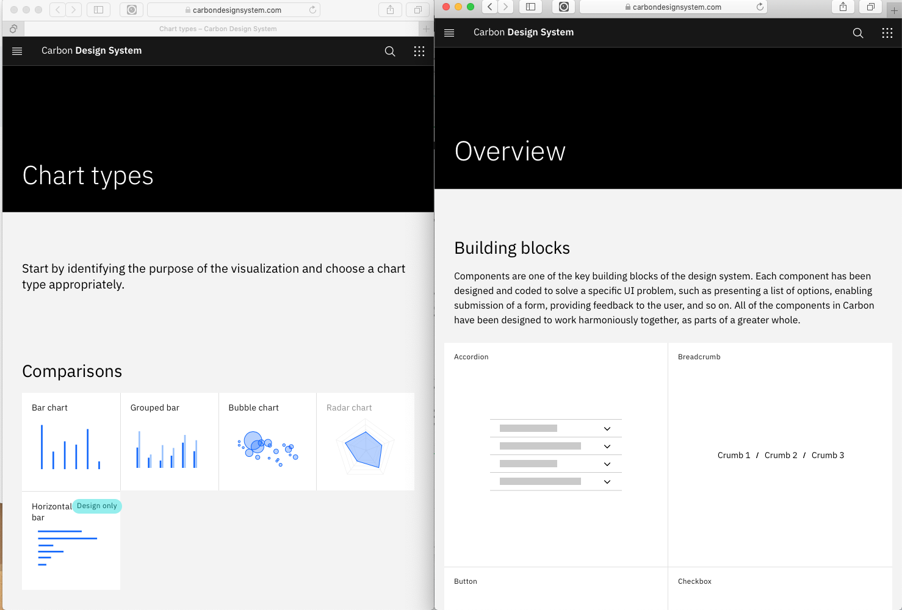This screenshot has width=902, height=610.
Task: Click the Overview page title
Action: 510,151
